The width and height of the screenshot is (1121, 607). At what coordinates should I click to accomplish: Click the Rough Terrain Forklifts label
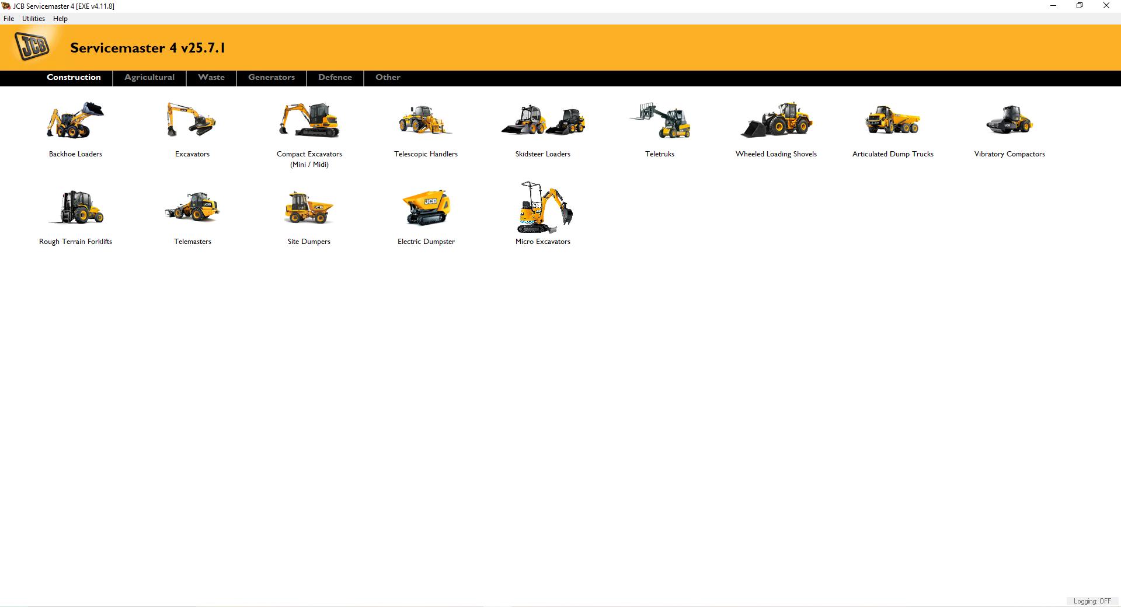tap(75, 242)
